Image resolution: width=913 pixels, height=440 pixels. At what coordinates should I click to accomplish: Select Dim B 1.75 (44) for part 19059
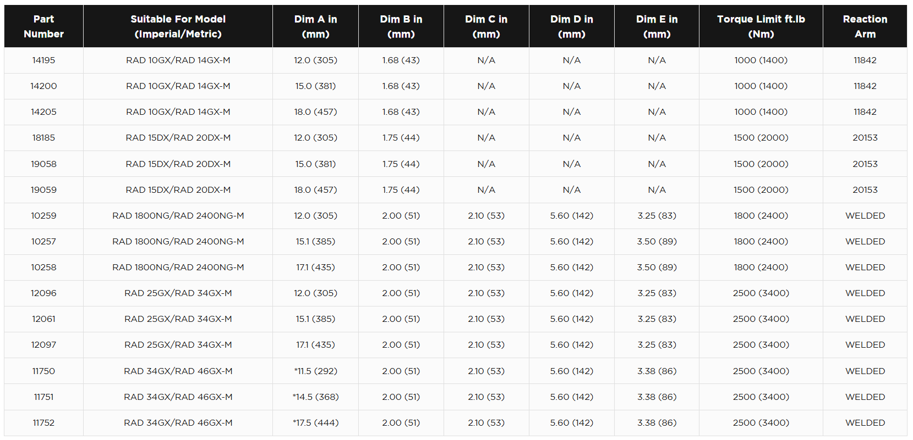point(401,190)
